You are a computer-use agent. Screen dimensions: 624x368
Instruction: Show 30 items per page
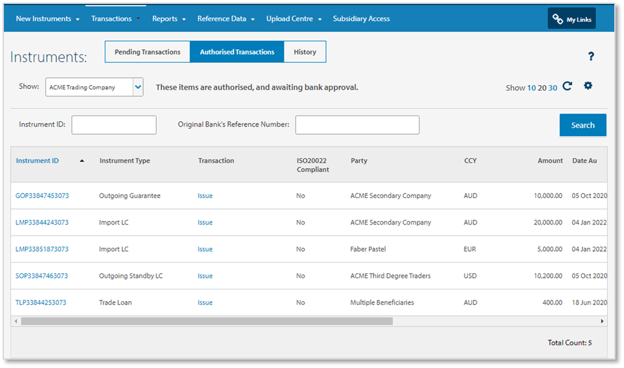coord(553,88)
